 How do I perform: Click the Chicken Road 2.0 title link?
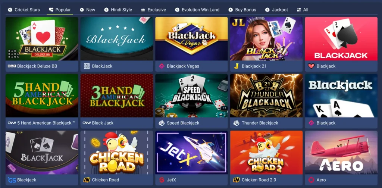coord(259,180)
